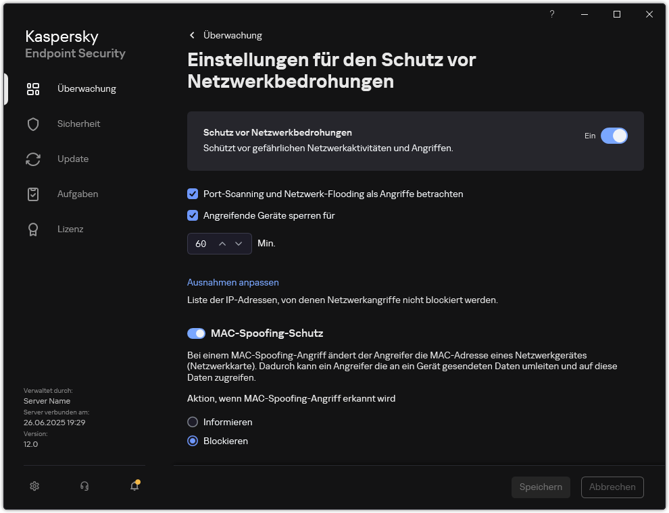
Task: Open the support headset icon
Action: click(x=84, y=486)
